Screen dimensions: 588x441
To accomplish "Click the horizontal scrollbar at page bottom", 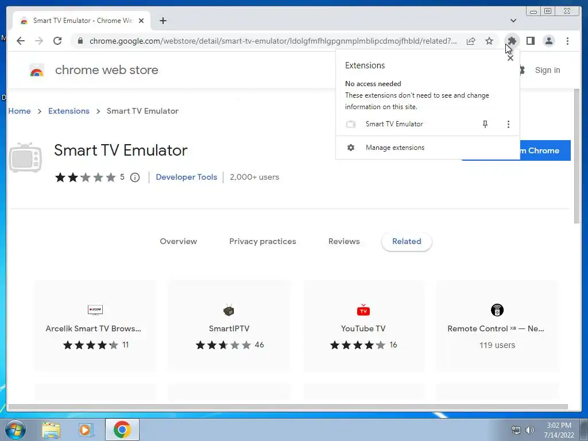I will (x=288, y=407).
